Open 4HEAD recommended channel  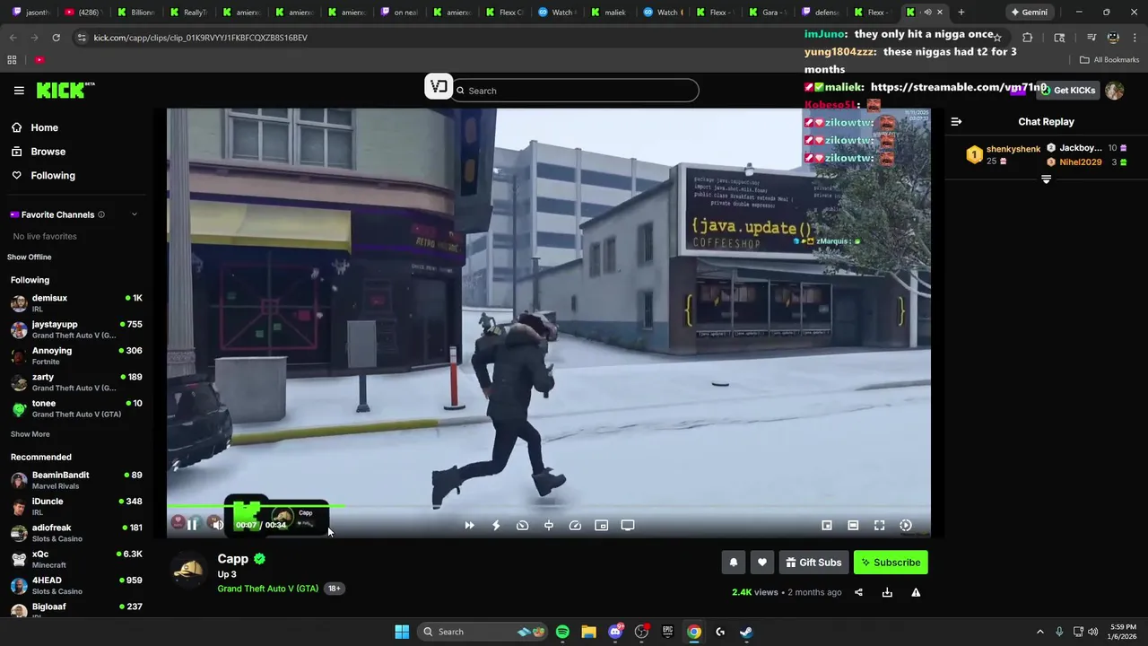[x=75, y=586]
